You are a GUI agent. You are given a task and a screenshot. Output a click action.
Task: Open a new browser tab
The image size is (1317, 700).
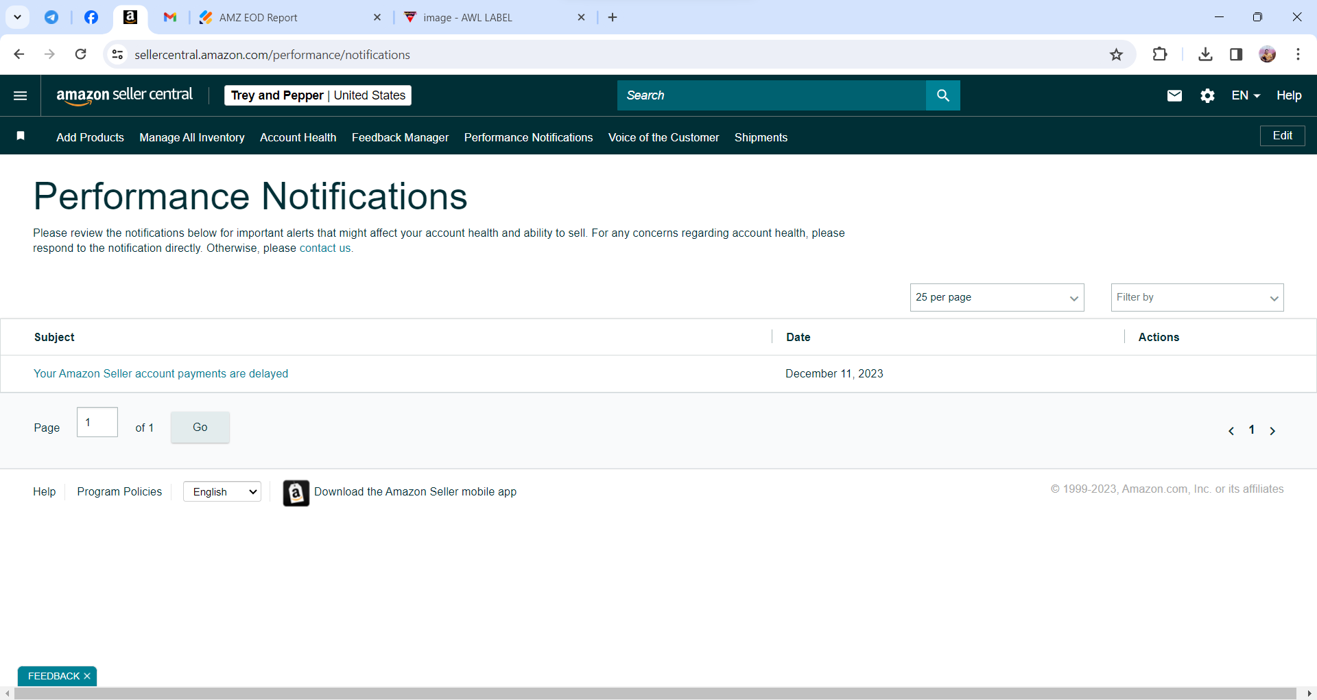tap(613, 17)
